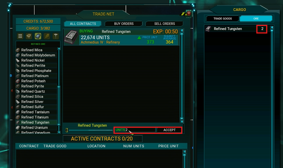Accept the Refined Tungsten contract
Viewport: 283px width, 168px height.
coord(169,130)
